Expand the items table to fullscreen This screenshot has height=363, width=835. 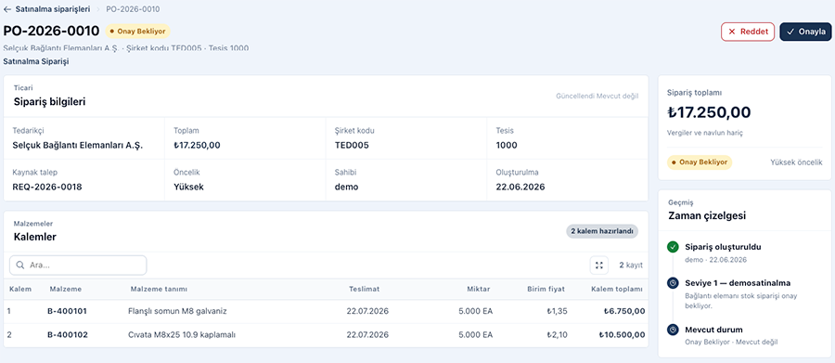tap(599, 265)
